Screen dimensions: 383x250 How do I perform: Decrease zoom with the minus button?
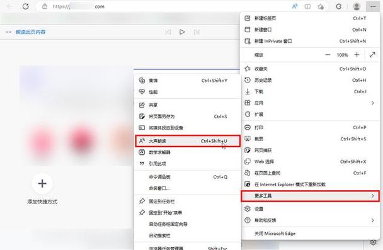tap(328, 55)
